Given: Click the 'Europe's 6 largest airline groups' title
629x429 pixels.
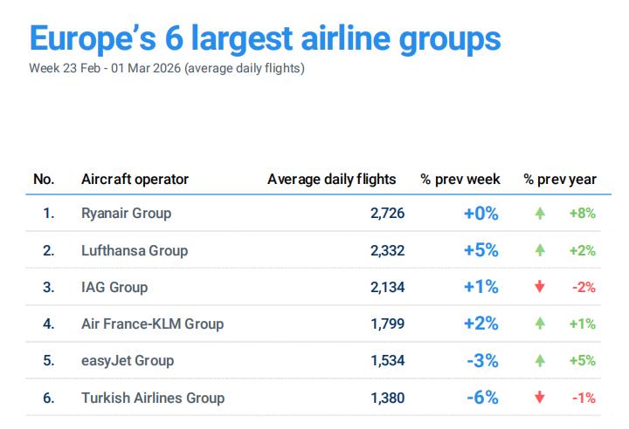Looking at the screenshot, I should pos(265,39).
